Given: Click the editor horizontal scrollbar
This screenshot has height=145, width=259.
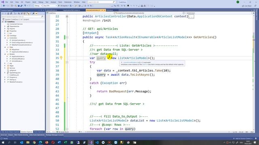Looking at the screenshot, I should click(x=138, y=132).
